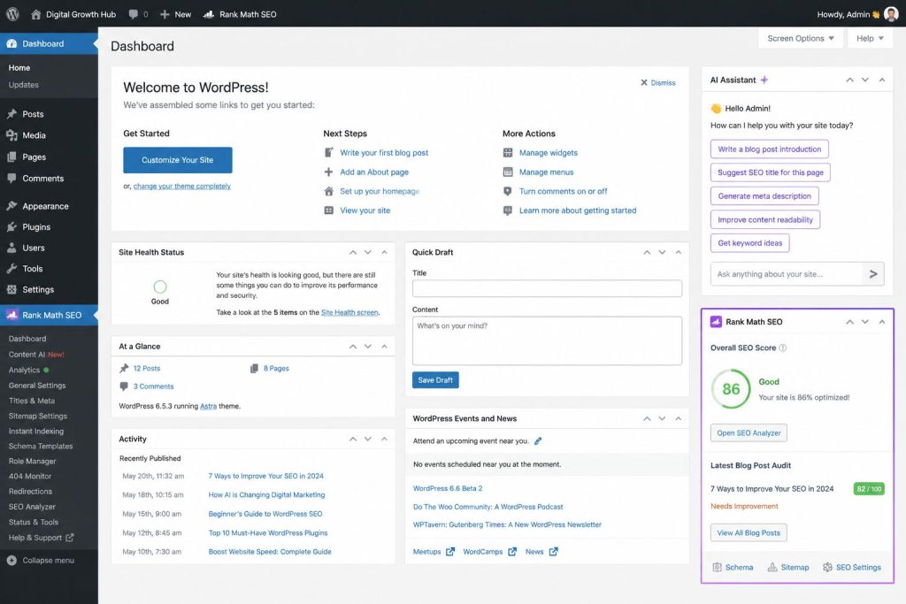Open the Help dropdown tab

pyautogui.click(x=870, y=38)
